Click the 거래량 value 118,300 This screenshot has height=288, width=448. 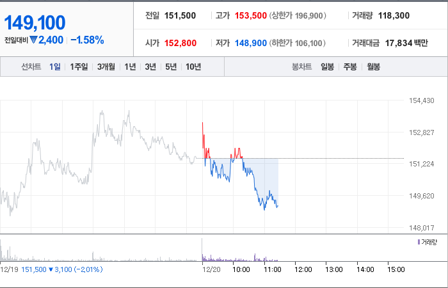click(394, 15)
